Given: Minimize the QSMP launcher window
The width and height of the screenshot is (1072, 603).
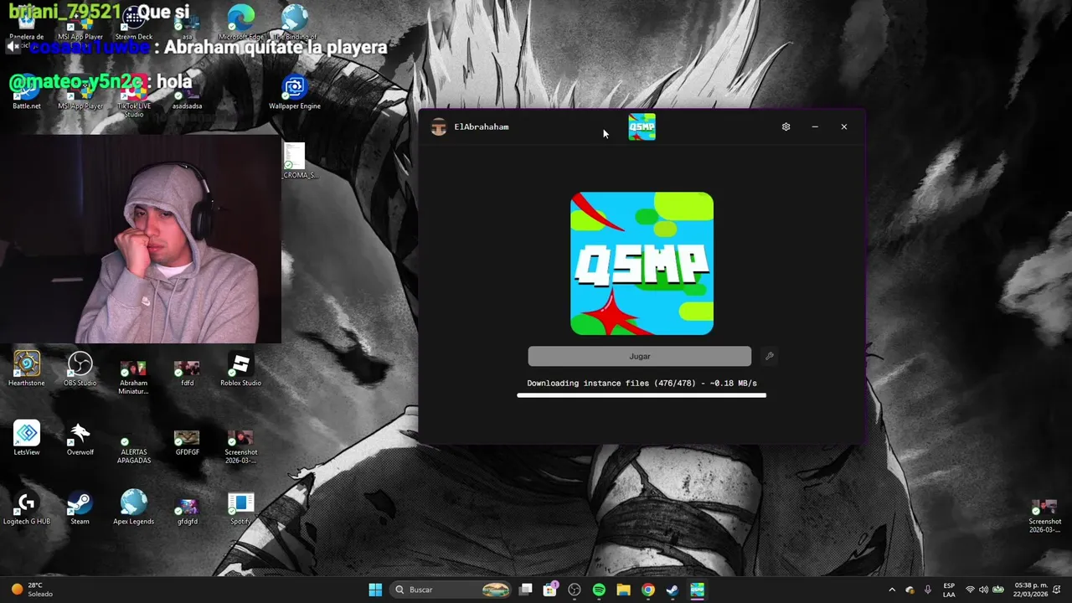Looking at the screenshot, I should tap(815, 126).
